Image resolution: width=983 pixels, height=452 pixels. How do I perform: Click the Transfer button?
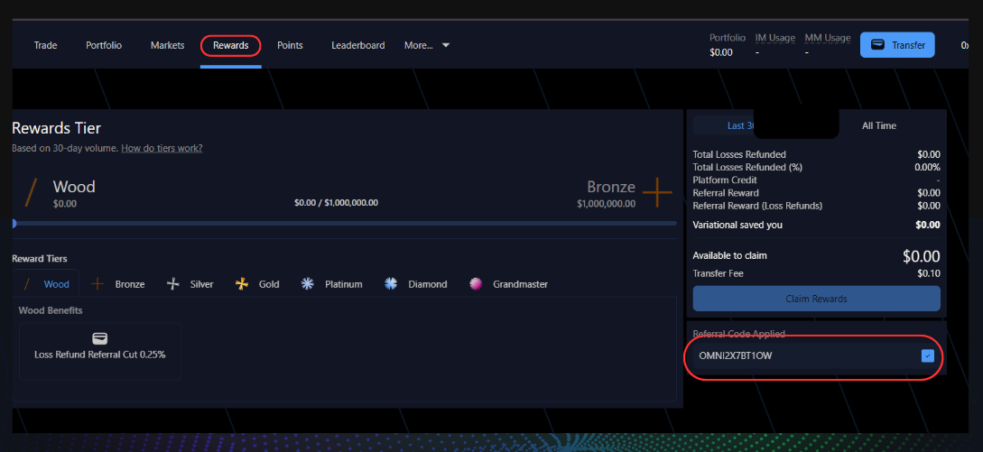pyautogui.click(x=897, y=45)
